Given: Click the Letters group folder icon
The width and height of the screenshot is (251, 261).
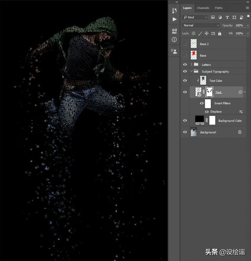Looking at the screenshot, I should pyautogui.click(x=196, y=64).
